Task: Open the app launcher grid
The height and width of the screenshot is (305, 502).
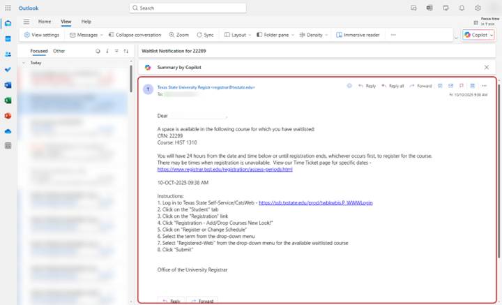Action: click(8, 8)
